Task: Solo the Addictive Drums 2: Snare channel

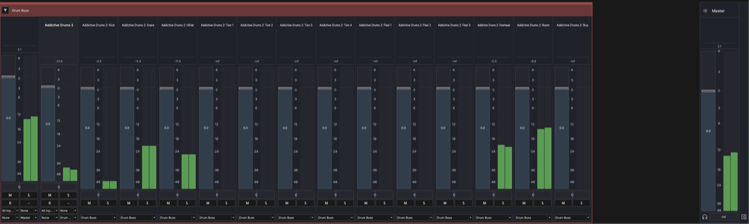Action: point(148,203)
